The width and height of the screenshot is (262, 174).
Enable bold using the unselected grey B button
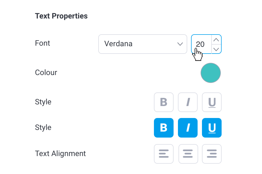164,102
